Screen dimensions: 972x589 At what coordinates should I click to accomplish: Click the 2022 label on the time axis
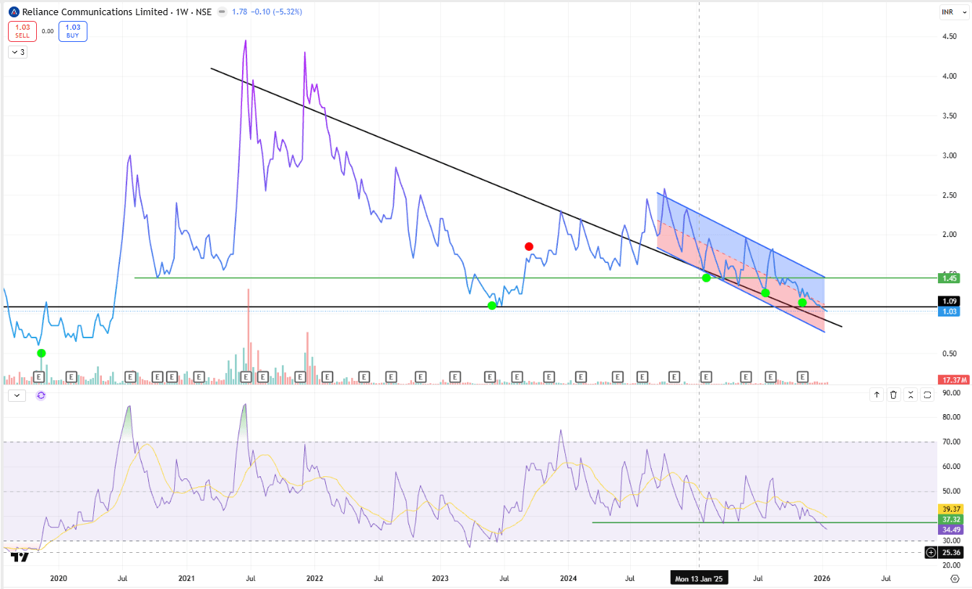click(314, 578)
